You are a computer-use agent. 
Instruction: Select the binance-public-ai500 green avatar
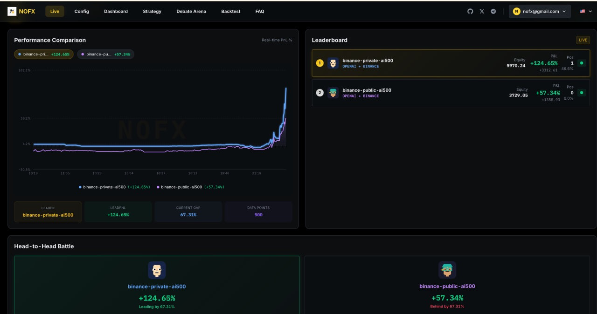point(333,93)
